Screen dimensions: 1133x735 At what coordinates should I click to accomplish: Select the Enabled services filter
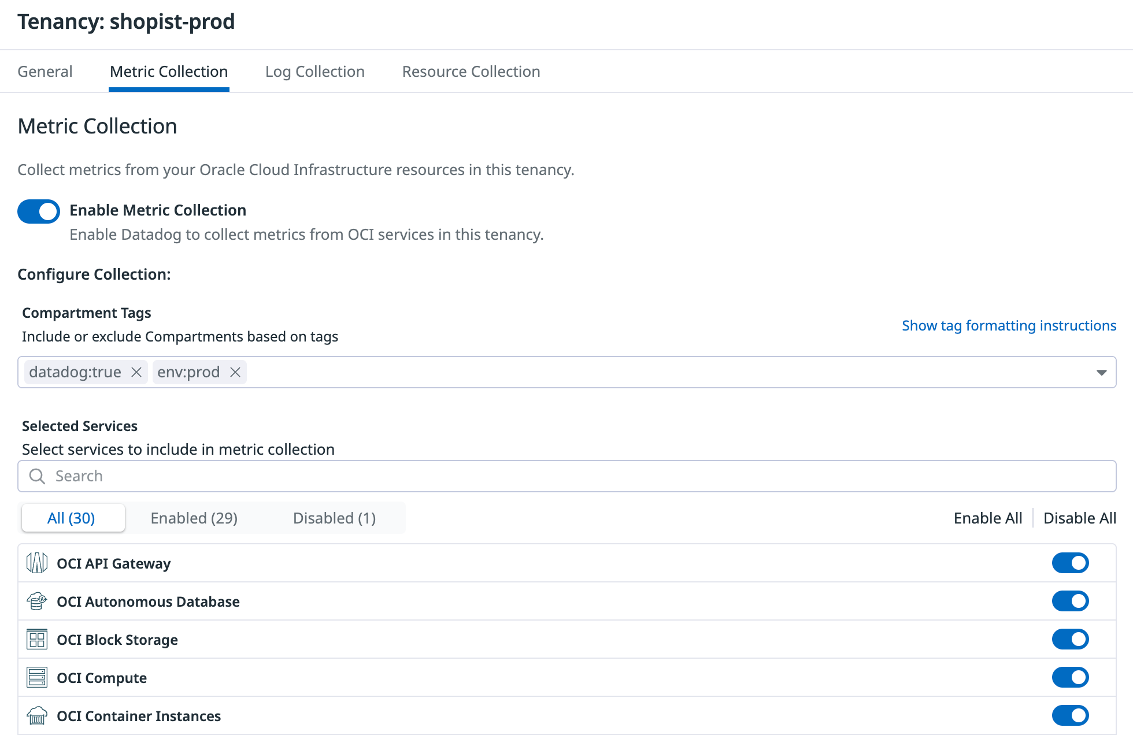coord(194,518)
